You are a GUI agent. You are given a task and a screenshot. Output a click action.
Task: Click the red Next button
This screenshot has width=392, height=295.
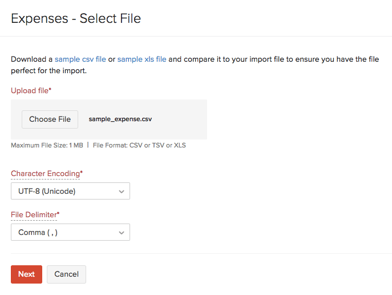tap(26, 274)
